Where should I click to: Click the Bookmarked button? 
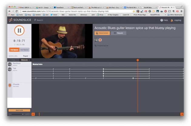tap(102, 33)
